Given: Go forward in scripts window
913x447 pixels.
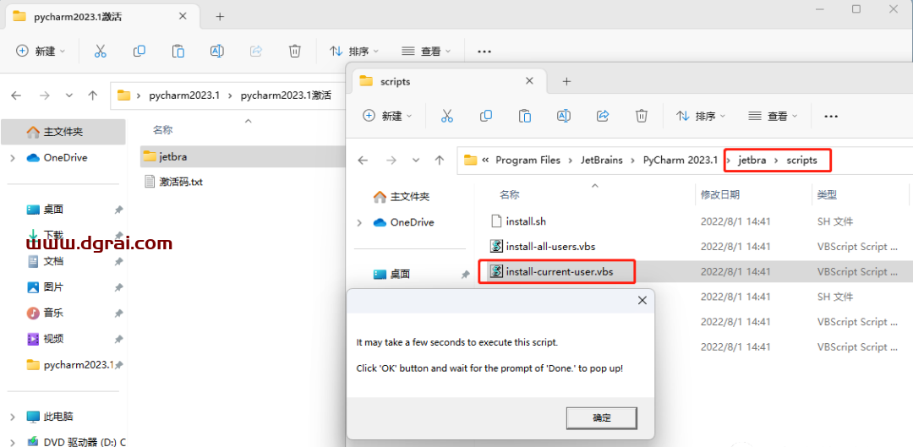Looking at the screenshot, I should [391, 160].
